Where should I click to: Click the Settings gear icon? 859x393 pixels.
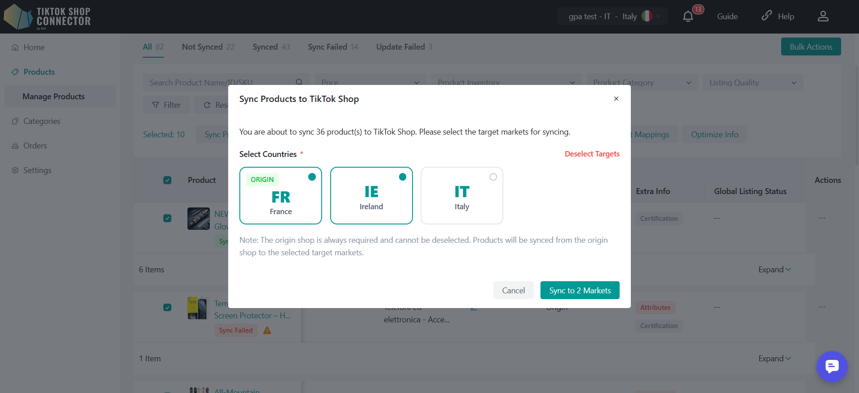(15, 170)
